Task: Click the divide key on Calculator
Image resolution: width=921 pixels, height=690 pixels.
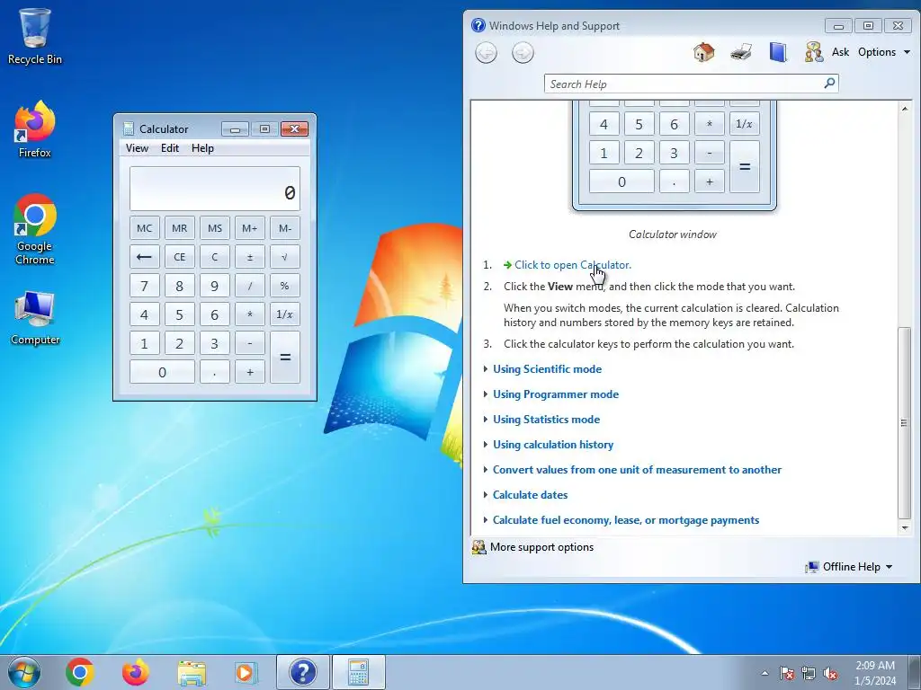Action: pos(250,286)
